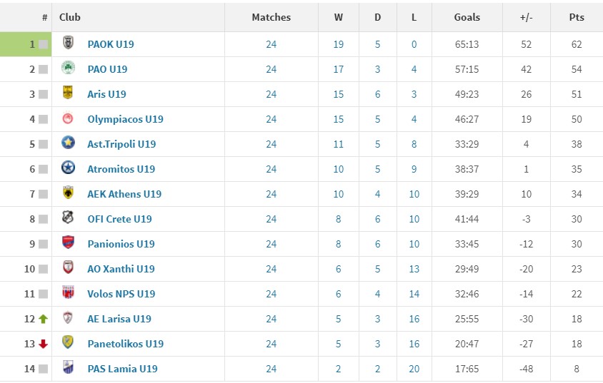Screen dimensions: 603x383
Task: Click the Panionios U19 shield crest icon
Action: [x=68, y=242]
